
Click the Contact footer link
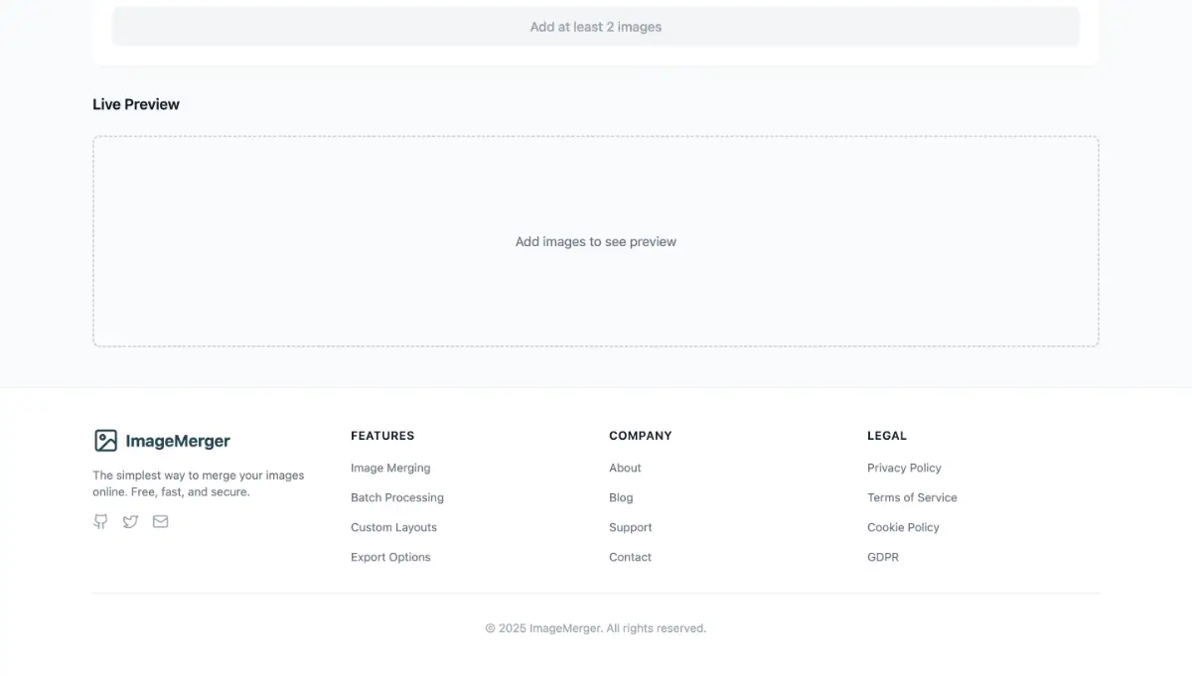point(630,557)
